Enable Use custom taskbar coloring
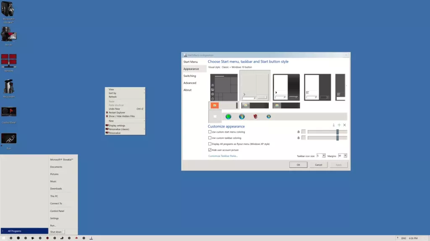Image resolution: width=430 pixels, height=241 pixels. (210, 137)
